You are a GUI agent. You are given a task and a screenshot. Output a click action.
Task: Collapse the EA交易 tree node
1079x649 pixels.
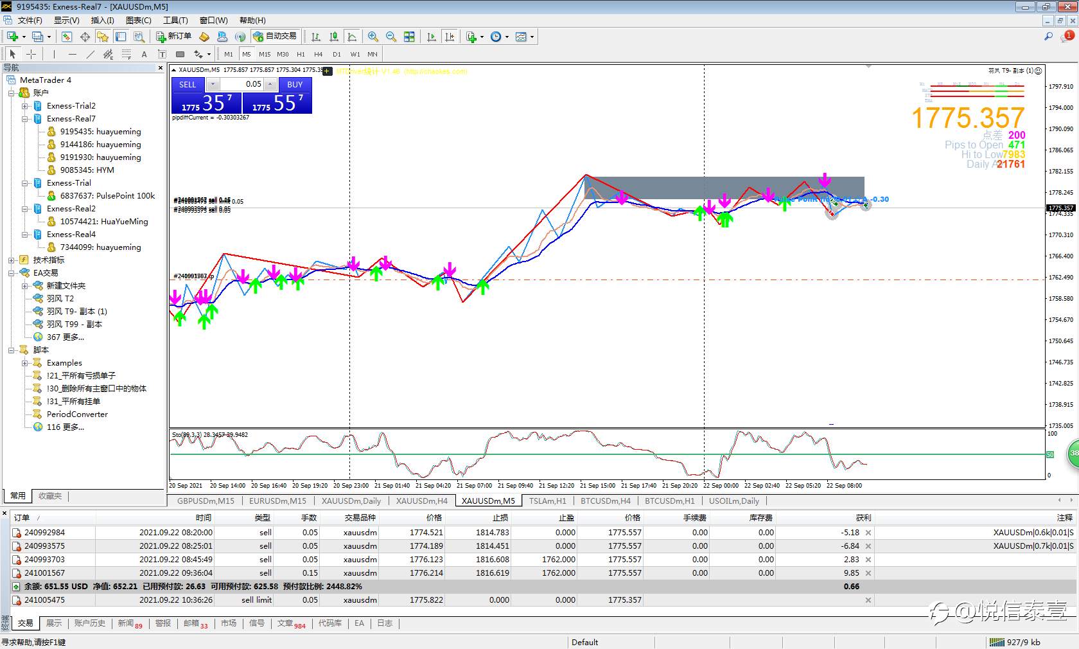pos(11,273)
